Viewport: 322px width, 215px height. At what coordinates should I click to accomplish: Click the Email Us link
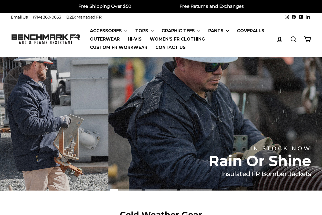19,17
